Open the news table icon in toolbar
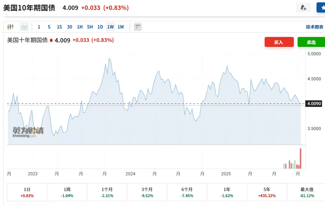The height and width of the screenshot is (205, 325). point(138,27)
